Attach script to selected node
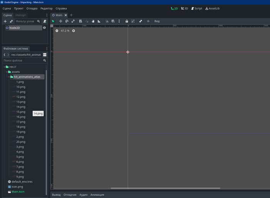Viewport: 270px width, 198px height. click(45, 21)
